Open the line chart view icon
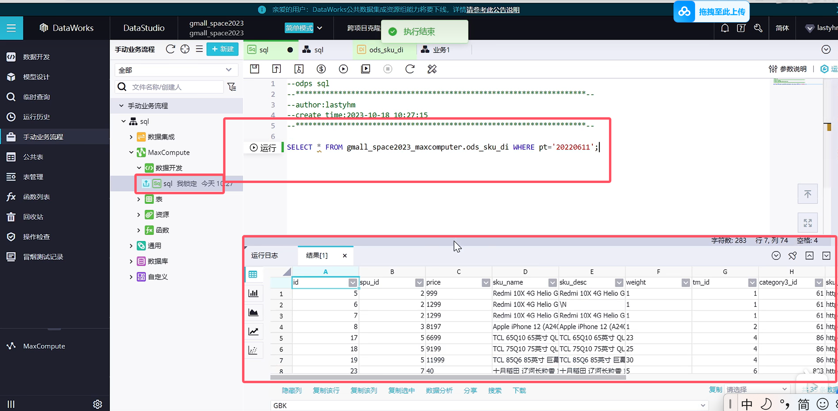Viewport: 838px width, 411px height. point(253,331)
